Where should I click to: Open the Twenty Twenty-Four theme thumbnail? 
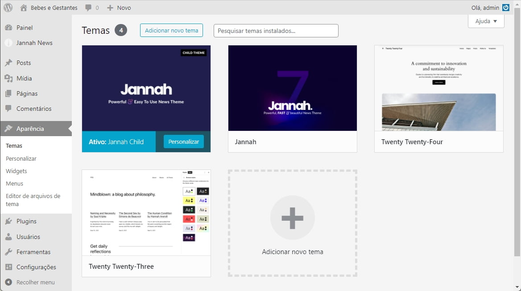pyautogui.click(x=438, y=88)
